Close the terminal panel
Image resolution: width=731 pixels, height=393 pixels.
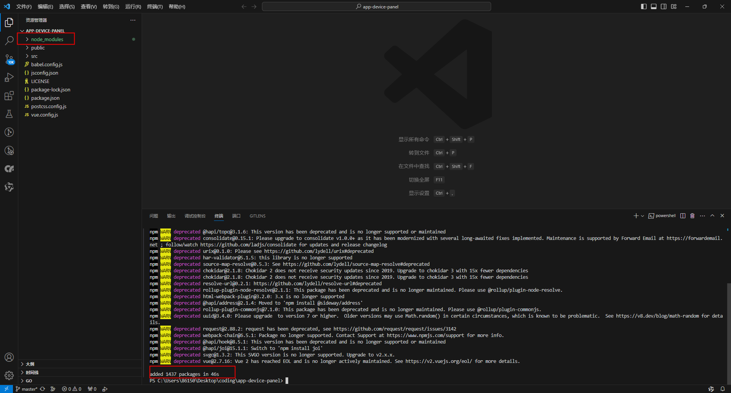pos(722,216)
